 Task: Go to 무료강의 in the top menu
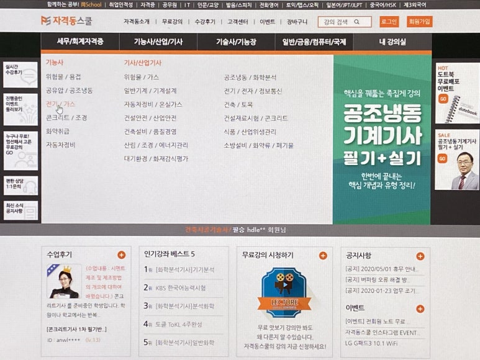[172, 22]
